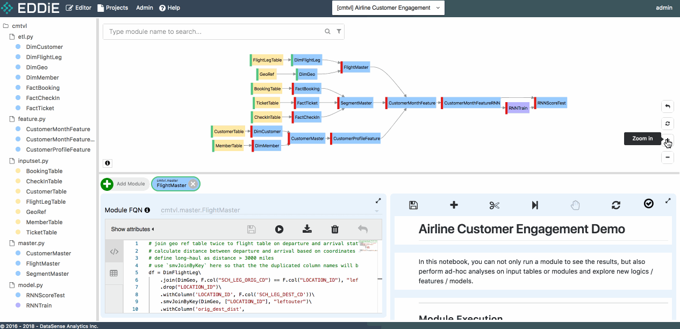Click the download icon in module toolbar

pos(307,230)
